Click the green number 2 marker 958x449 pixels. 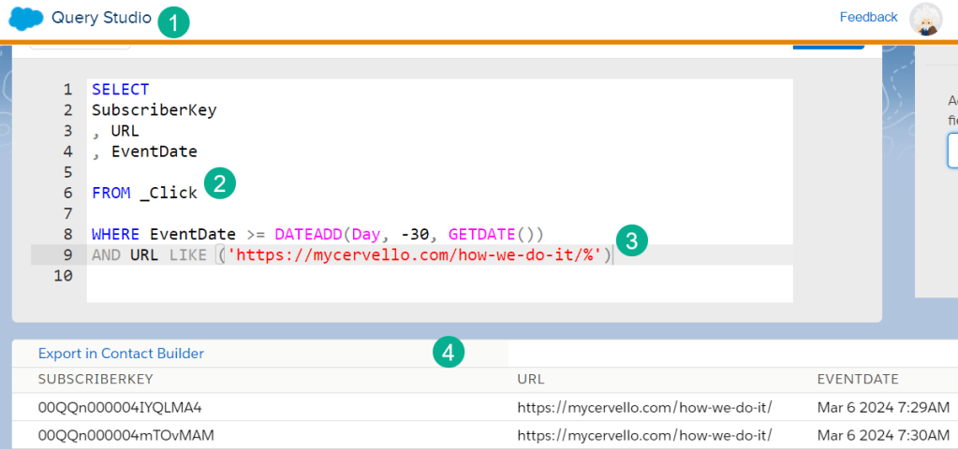coord(219,183)
